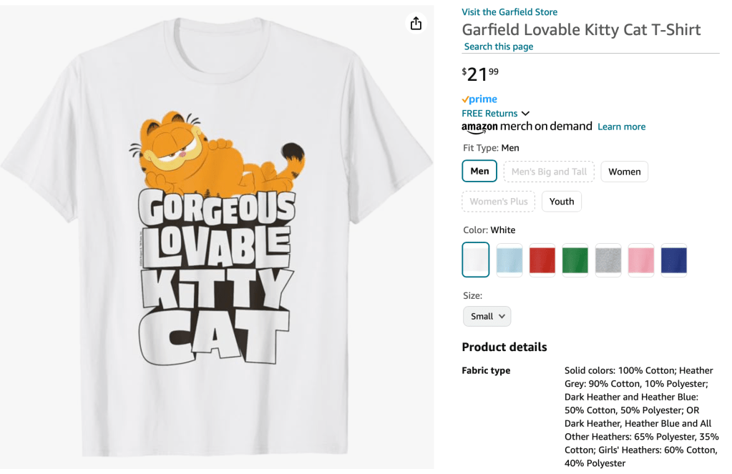Choose the red shirt color swatch
Image resolution: width=732 pixels, height=474 pixels.
click(542, 260)
